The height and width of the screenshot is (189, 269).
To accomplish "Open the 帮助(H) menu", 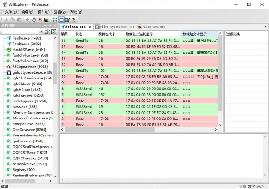I will tap(76, 12).
